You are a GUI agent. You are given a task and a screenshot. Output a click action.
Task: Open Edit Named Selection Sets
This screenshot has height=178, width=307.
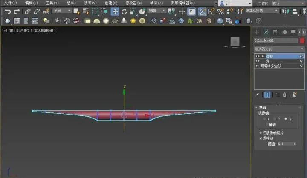click(x=240, y=11)
